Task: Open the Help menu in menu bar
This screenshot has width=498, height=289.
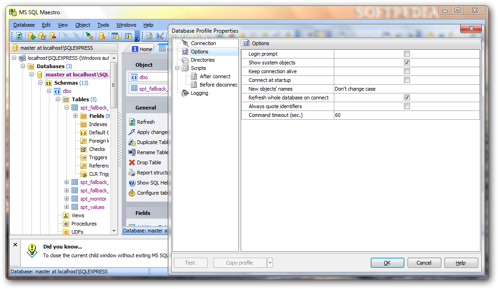Action: coord(148,25)
